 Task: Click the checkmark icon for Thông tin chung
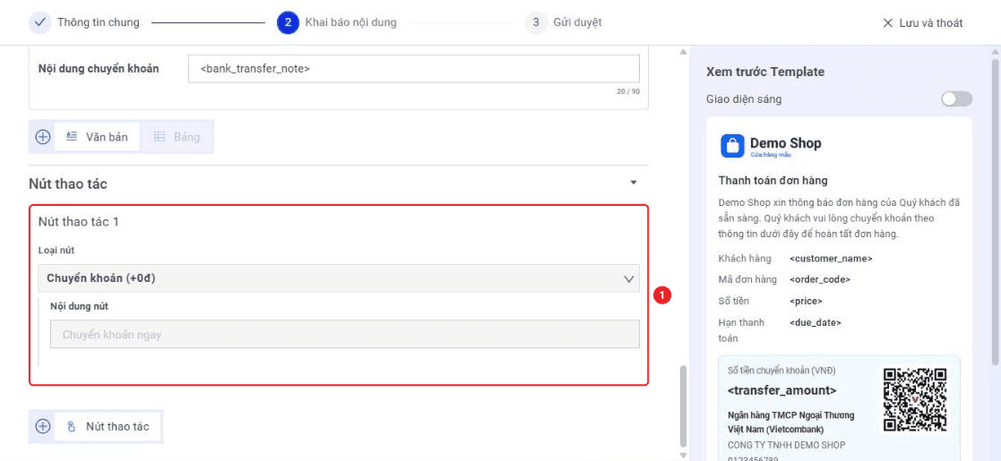[x=39, y=22]
